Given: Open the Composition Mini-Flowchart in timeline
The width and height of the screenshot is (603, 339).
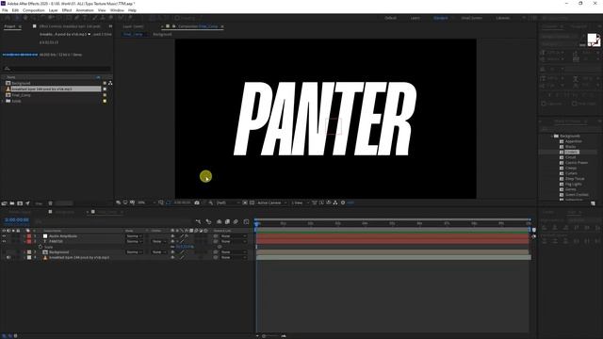Looking at the screenshot, I should pos(199,221).
